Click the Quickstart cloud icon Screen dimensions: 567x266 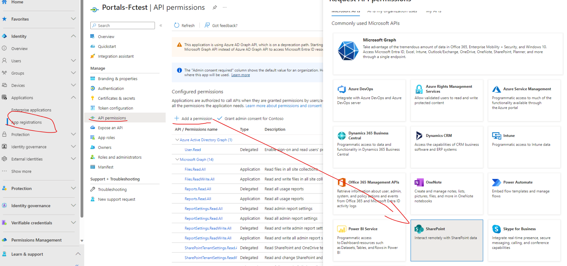point(93,46)
